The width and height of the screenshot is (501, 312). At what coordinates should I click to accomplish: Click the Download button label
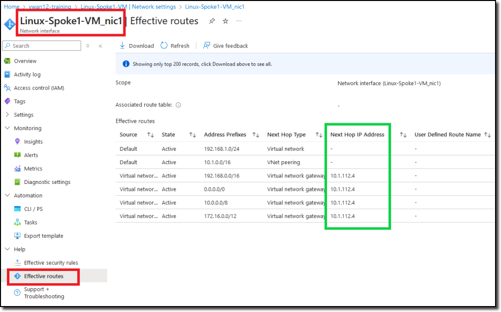point(141,46)
